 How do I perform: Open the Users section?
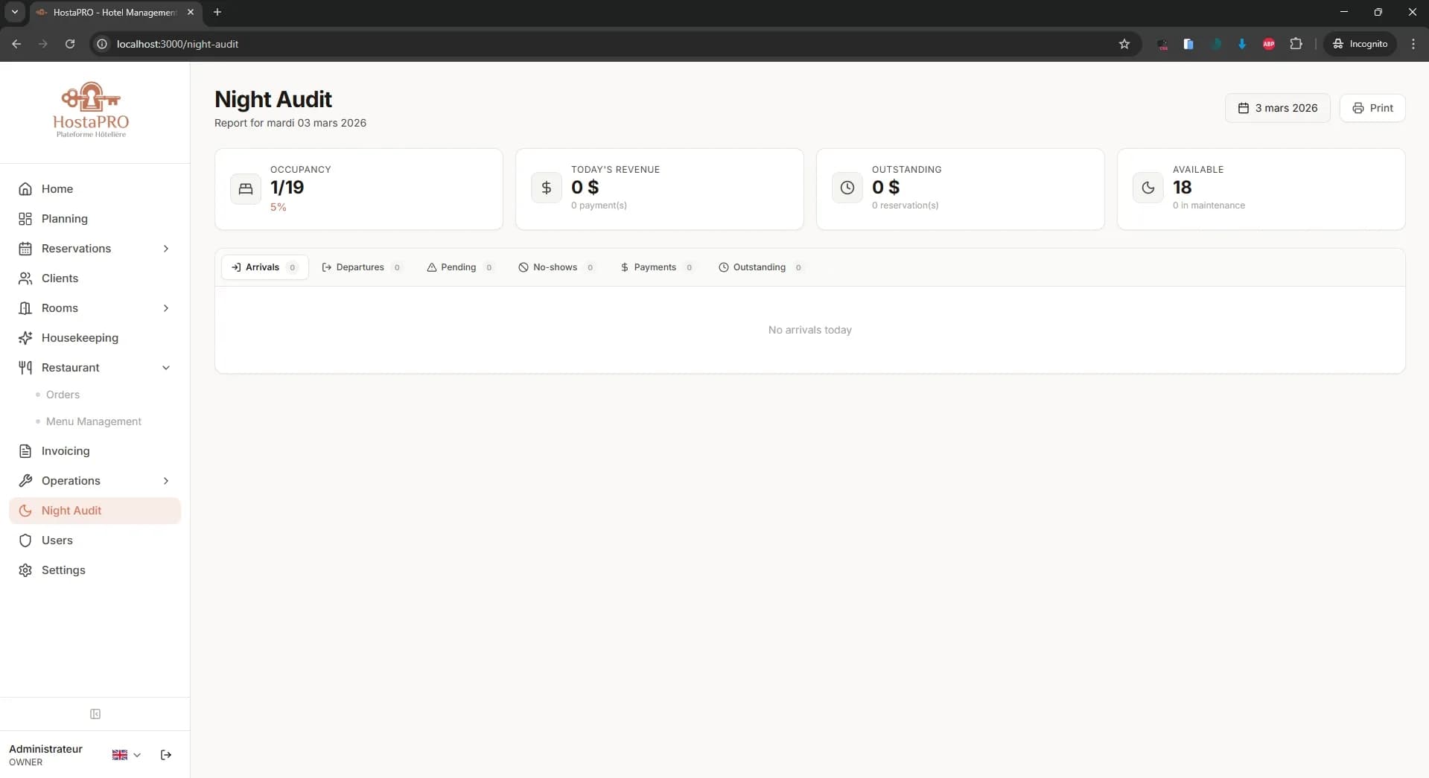pos(58,541)
